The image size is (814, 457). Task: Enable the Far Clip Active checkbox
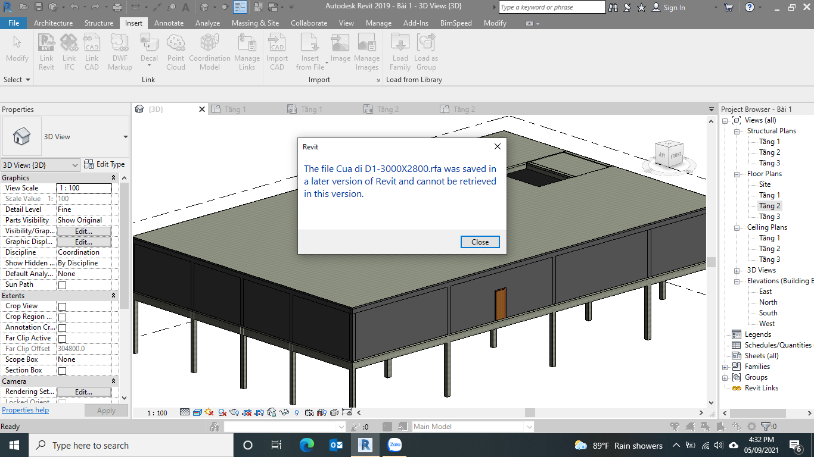tap(62, 339)
